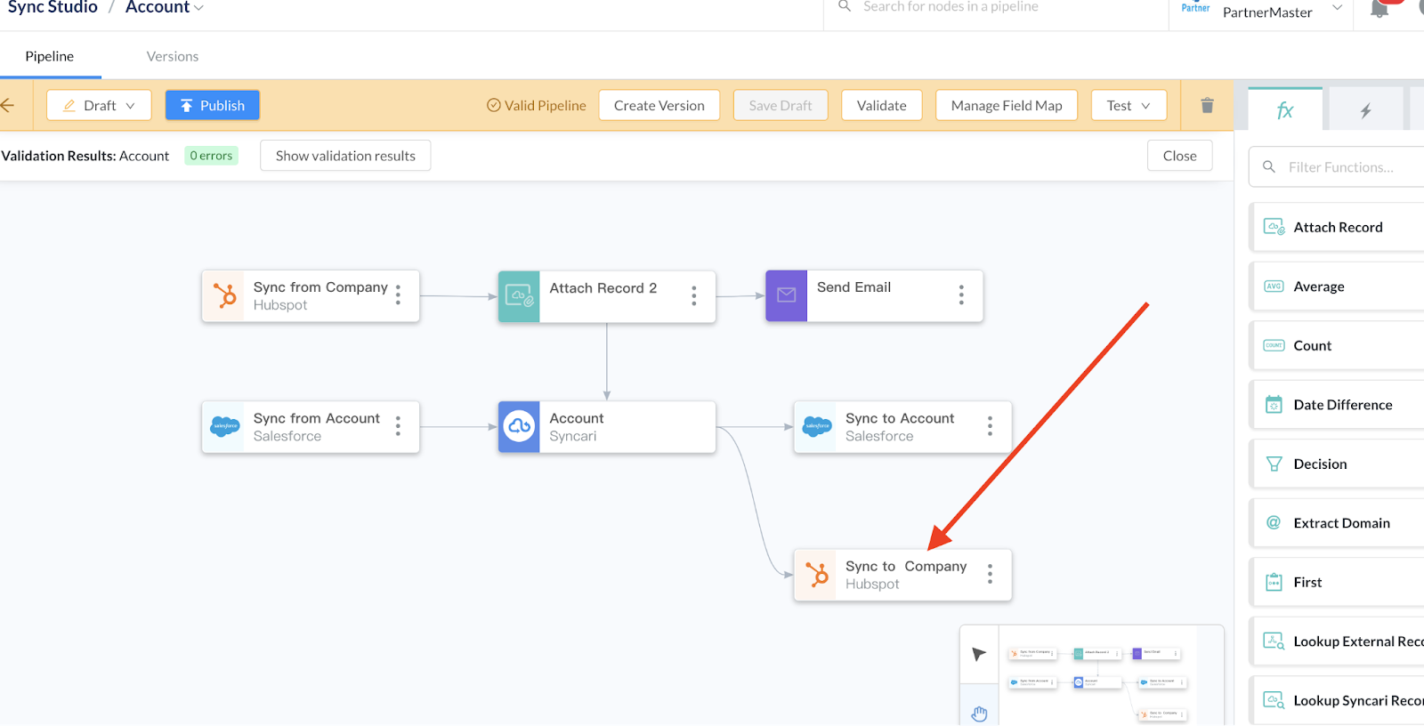This screenshot has height=726, width=1424.
Task: Switch to the Versions tab
Action: 173,56
